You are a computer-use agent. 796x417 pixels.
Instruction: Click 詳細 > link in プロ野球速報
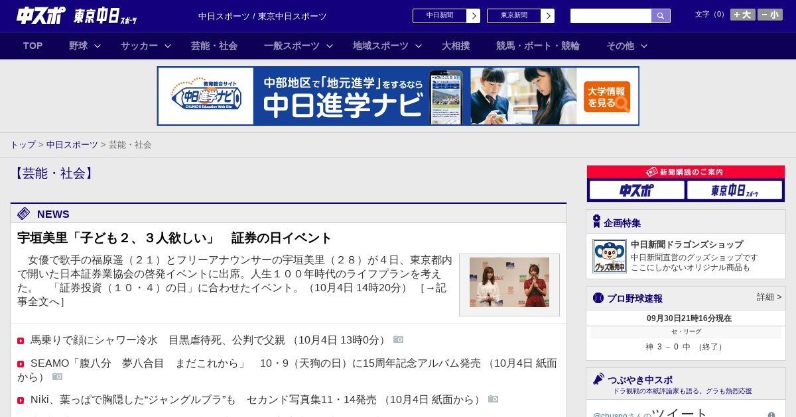point(769,297)
